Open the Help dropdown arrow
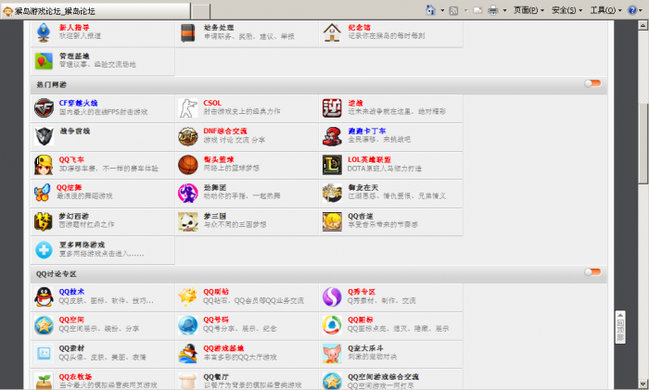This screenshot has width=649, height=390. pos(643,10)
